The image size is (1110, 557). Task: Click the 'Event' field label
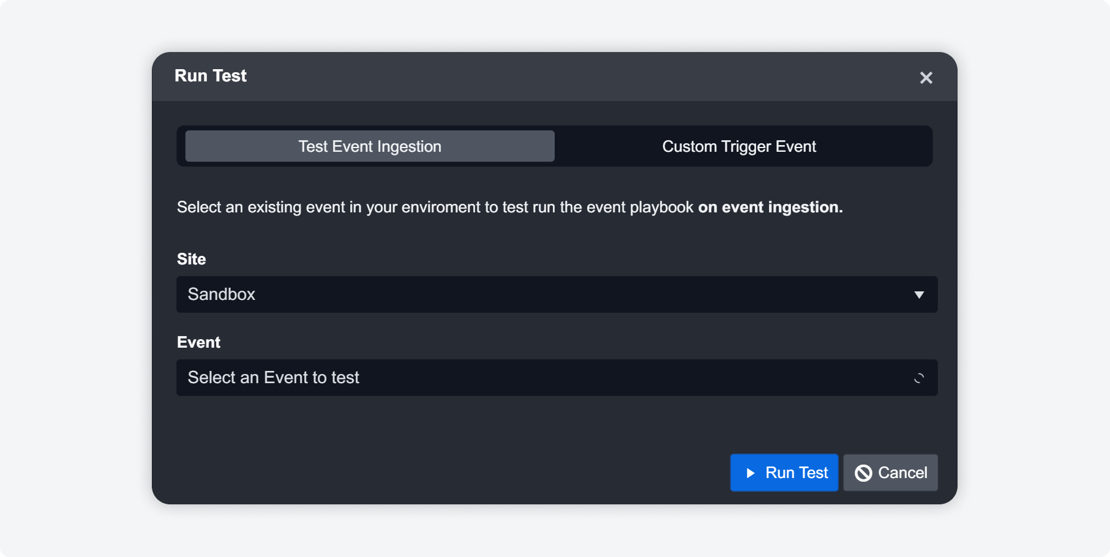coord(198,342)
